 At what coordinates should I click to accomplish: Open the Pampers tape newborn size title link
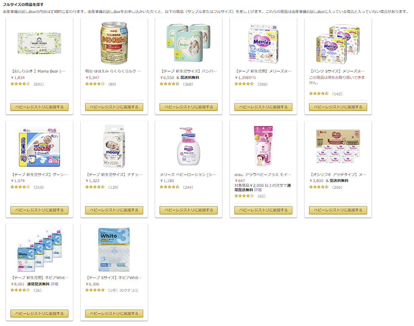pos(188,71)
